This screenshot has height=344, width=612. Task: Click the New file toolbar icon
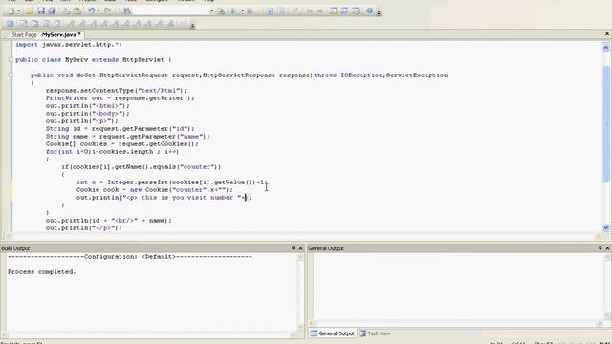[11, 11]
